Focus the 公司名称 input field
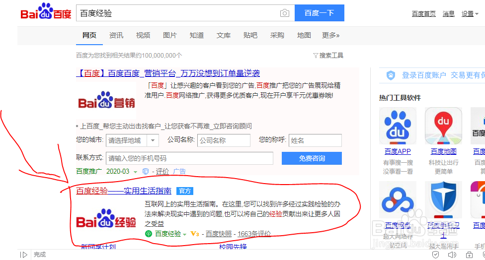 pyautogui.click(x=224, y=140)
